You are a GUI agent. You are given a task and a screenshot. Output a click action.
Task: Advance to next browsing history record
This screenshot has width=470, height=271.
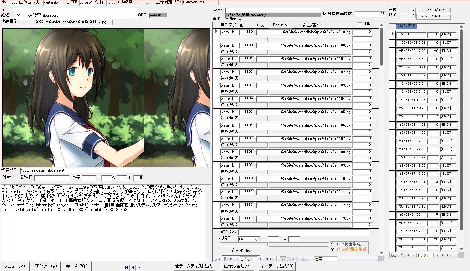[437, 255]
